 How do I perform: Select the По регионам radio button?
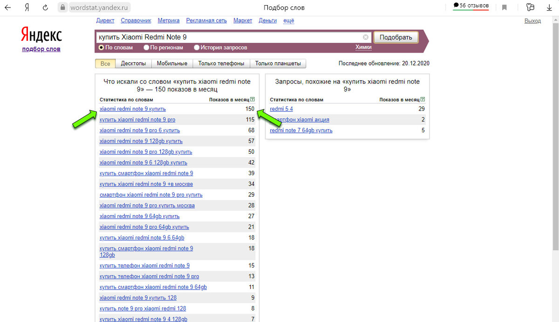pos(146,47)
